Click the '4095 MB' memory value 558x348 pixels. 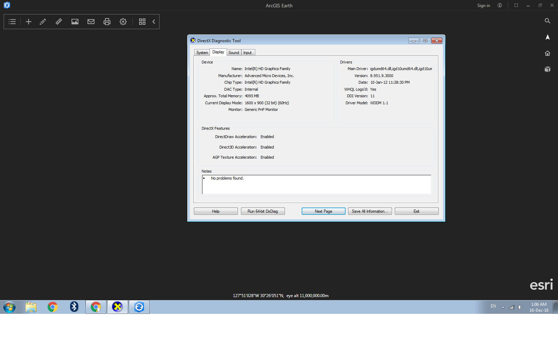[252, 96]
